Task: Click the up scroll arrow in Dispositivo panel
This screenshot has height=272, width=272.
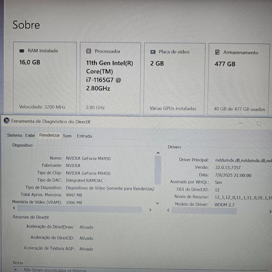Action: 158,153
